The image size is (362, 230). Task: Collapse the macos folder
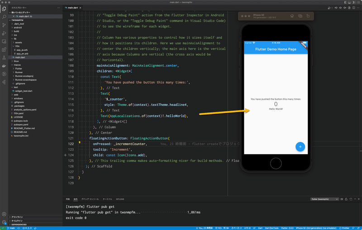tap(35, 65)
